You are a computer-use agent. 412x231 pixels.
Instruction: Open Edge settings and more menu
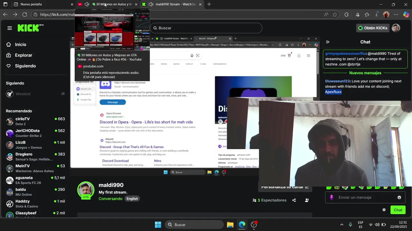[x=396, y=14]
